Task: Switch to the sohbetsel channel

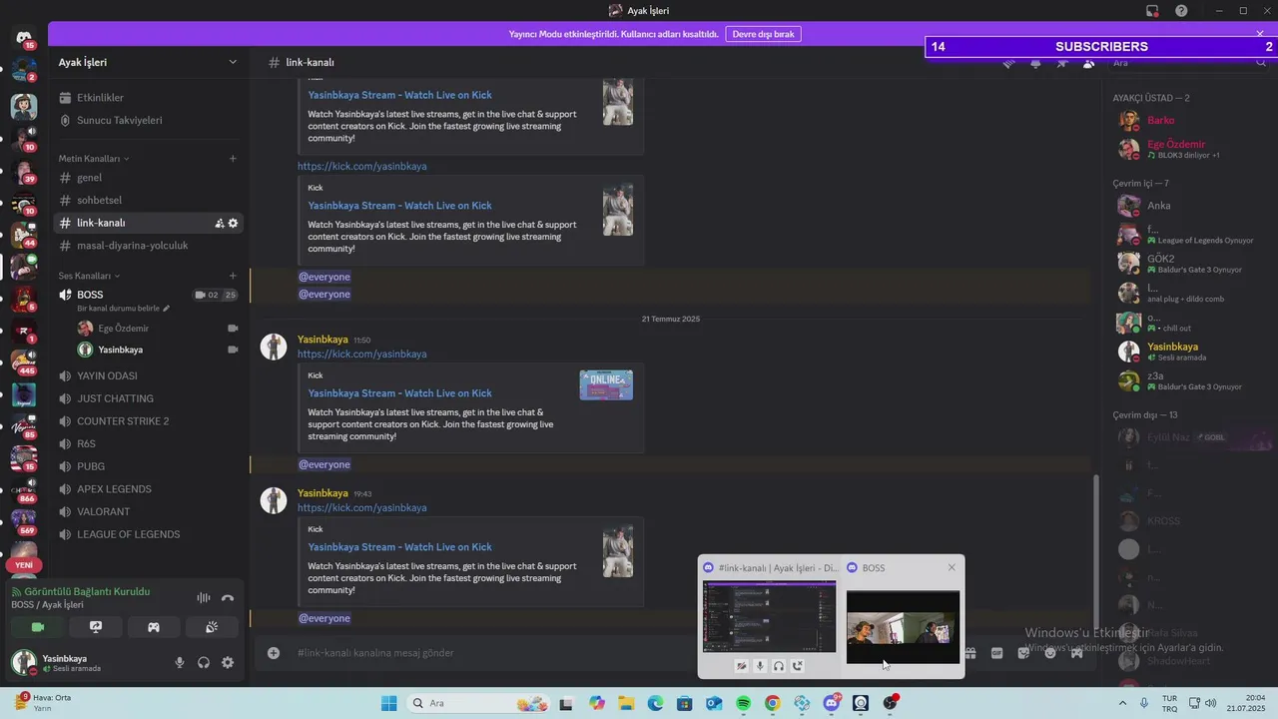Action: (x=150, y=200)
